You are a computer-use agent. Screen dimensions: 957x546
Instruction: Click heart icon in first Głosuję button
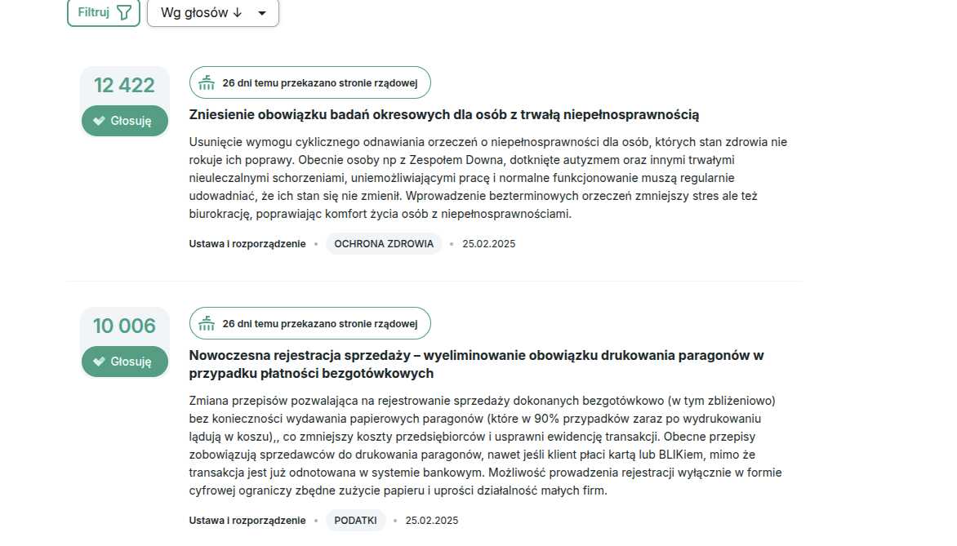point(99,121)
